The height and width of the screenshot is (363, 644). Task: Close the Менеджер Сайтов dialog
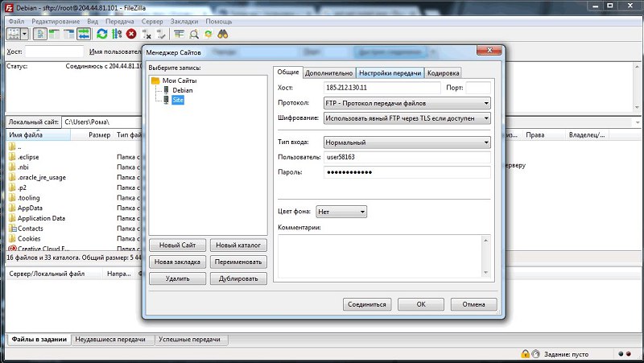tap(489, 51)
